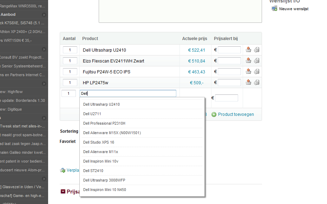This screenshot has width=327, height=204.
Task: Open sidebar item Athlon XP 2400+
Action: click(22, 32)
